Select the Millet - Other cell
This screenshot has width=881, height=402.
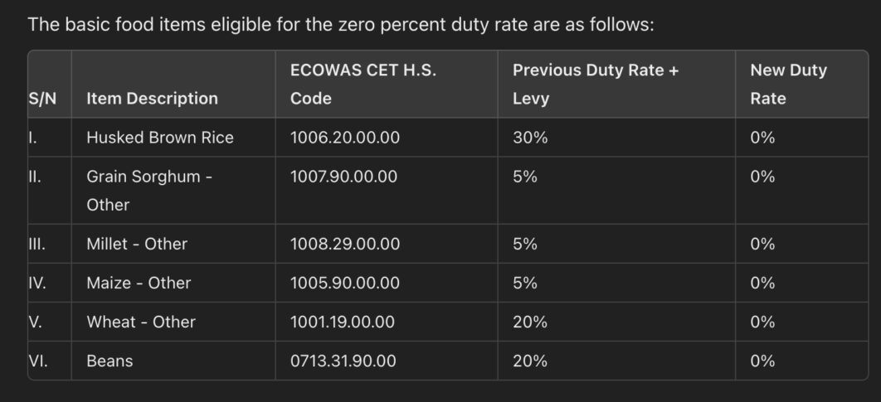coord(137,244)
